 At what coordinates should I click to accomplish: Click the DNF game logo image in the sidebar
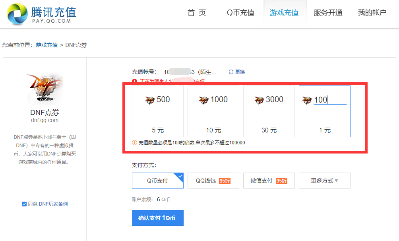45,87
